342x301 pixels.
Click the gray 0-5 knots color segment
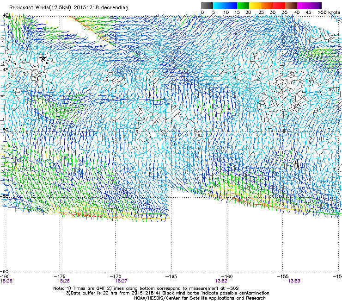(x=207, y=6)
